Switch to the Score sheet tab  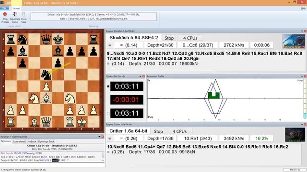19,141
